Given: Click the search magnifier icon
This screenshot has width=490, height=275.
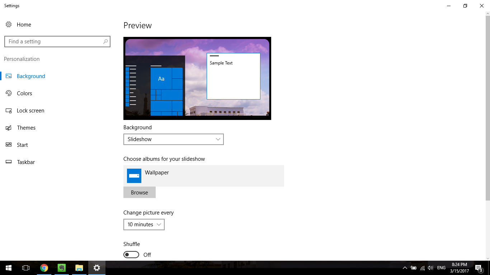Looking at the screenshot, I should tap(105, 42).
